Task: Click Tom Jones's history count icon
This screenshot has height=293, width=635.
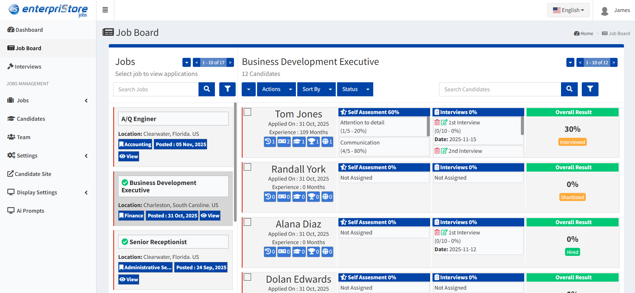Action: [x=270, y=142]
